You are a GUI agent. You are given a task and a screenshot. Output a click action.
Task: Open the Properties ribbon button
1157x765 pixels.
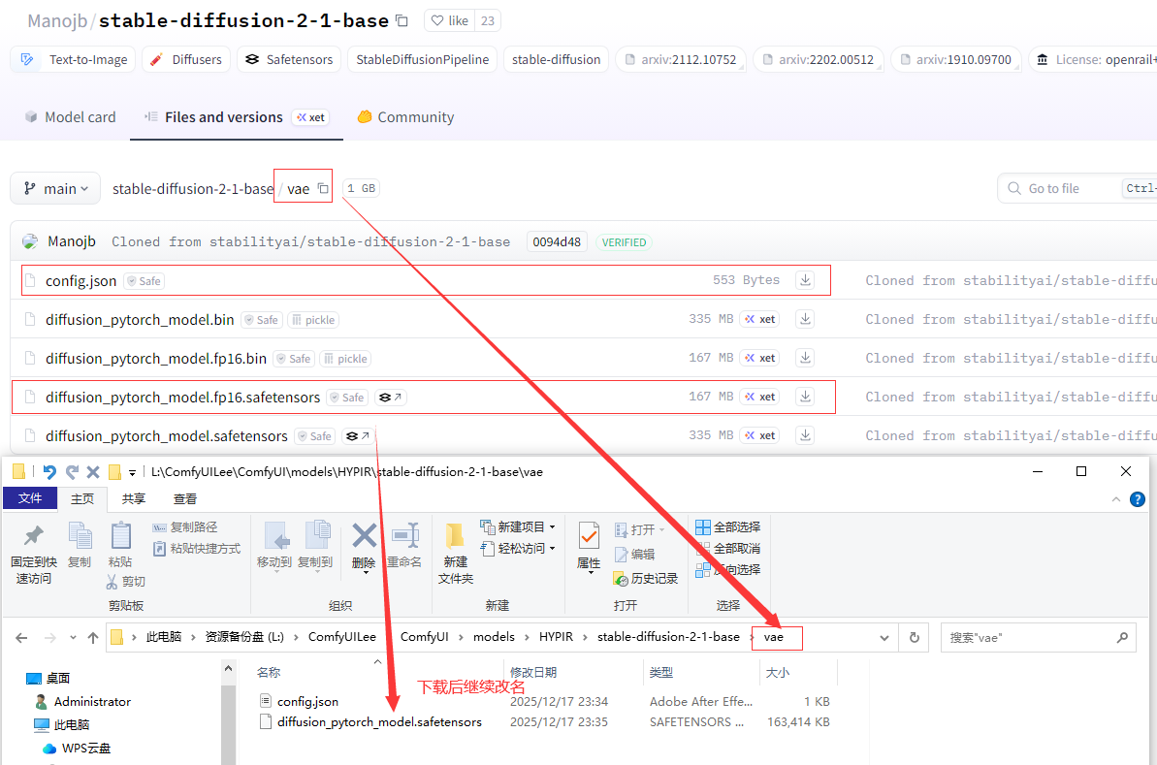click(589, 545)
